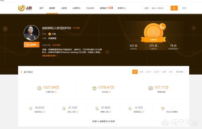The image size is (202, 129).
Task: Click the heart 关注 follow icon
Action: point(74,28)
